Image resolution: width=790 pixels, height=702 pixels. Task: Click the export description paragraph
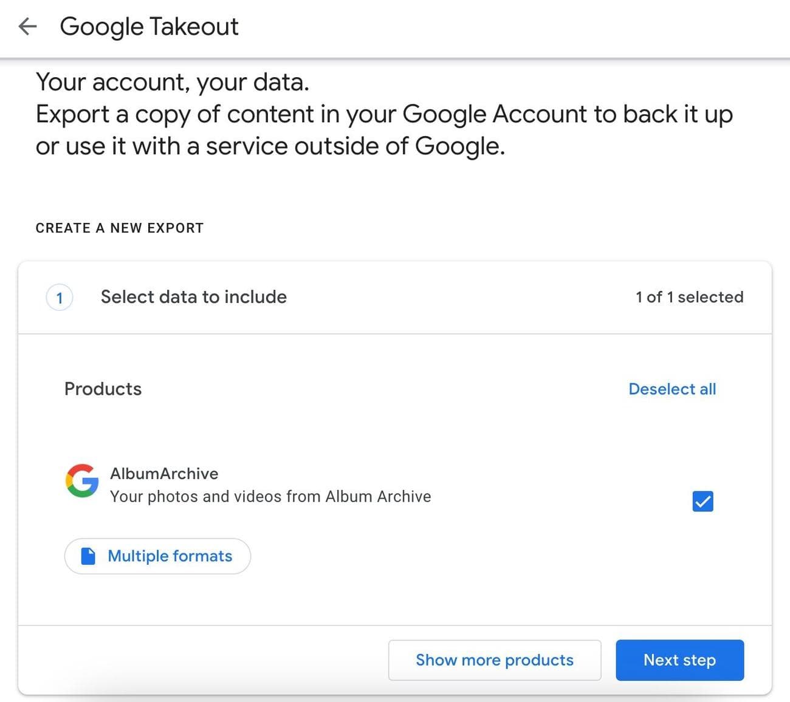(384, 129)
